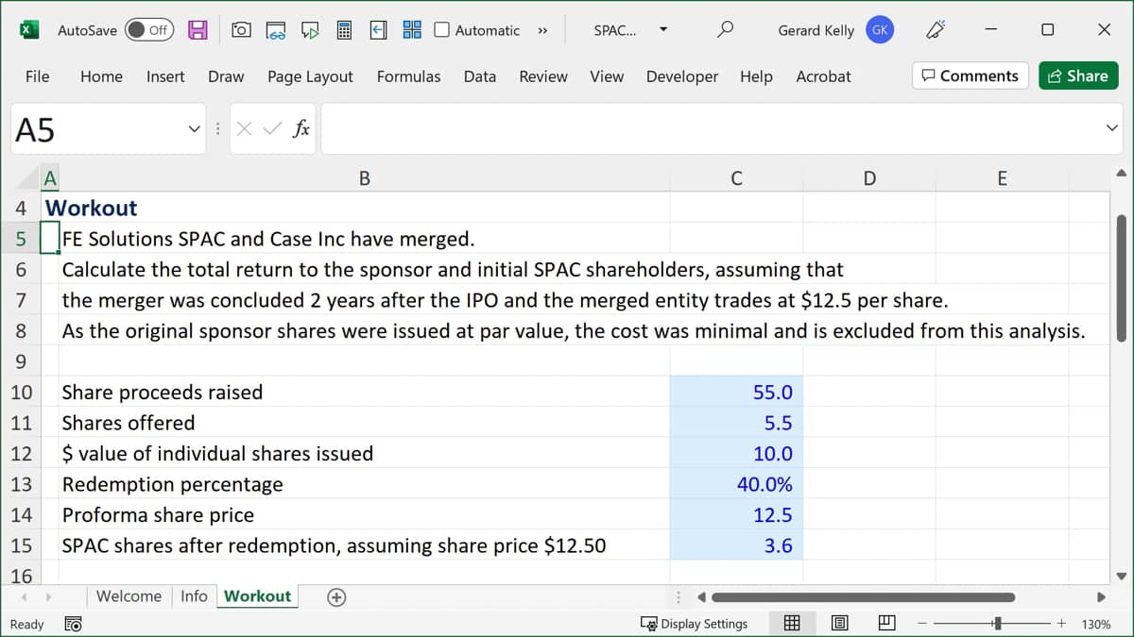Select the Workout sheet tab

point(257,596)
